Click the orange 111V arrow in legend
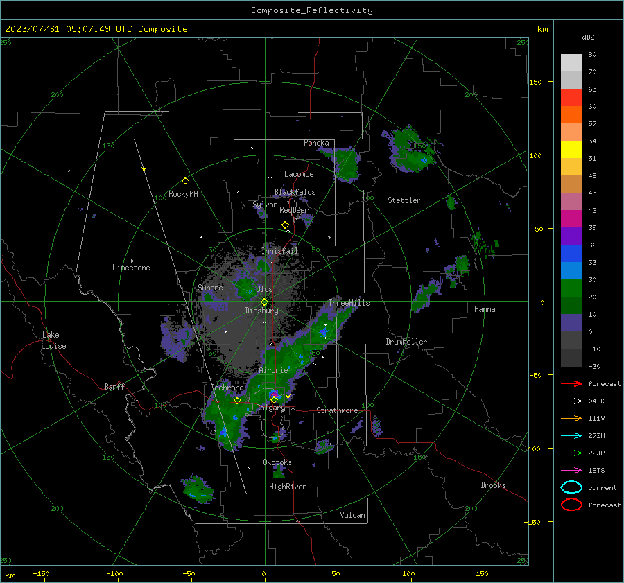The height and width of the screenshot is (583, 624). 571,418
